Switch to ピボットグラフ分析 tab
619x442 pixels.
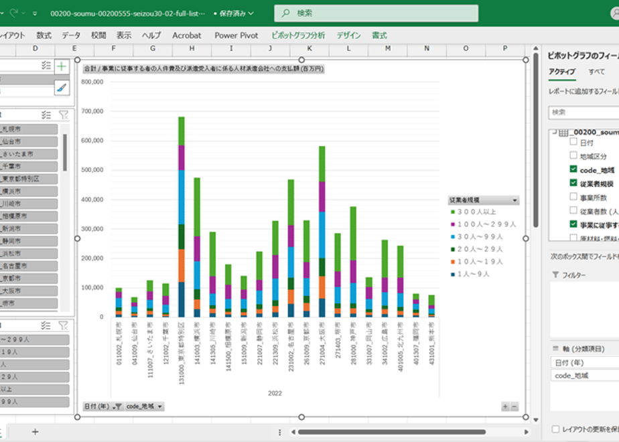pos(299,35)
